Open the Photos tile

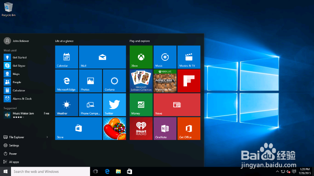[x=90, y=81]
